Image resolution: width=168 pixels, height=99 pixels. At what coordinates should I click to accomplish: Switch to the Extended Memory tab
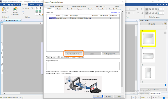(115, 9)
